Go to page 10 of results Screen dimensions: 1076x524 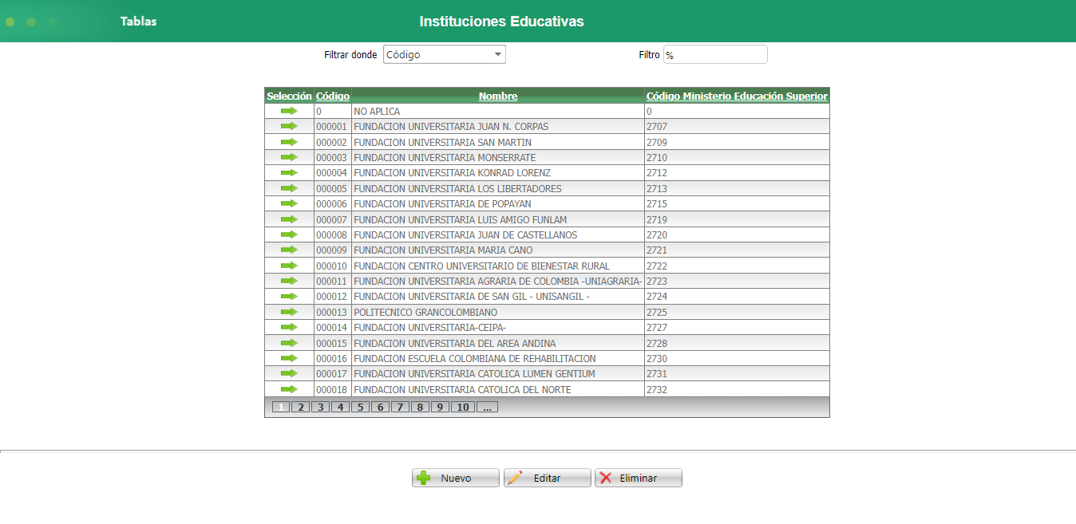[463, 407]
